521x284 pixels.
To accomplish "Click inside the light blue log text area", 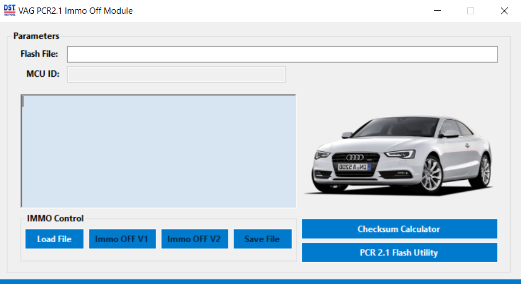I will coord(159,151).
